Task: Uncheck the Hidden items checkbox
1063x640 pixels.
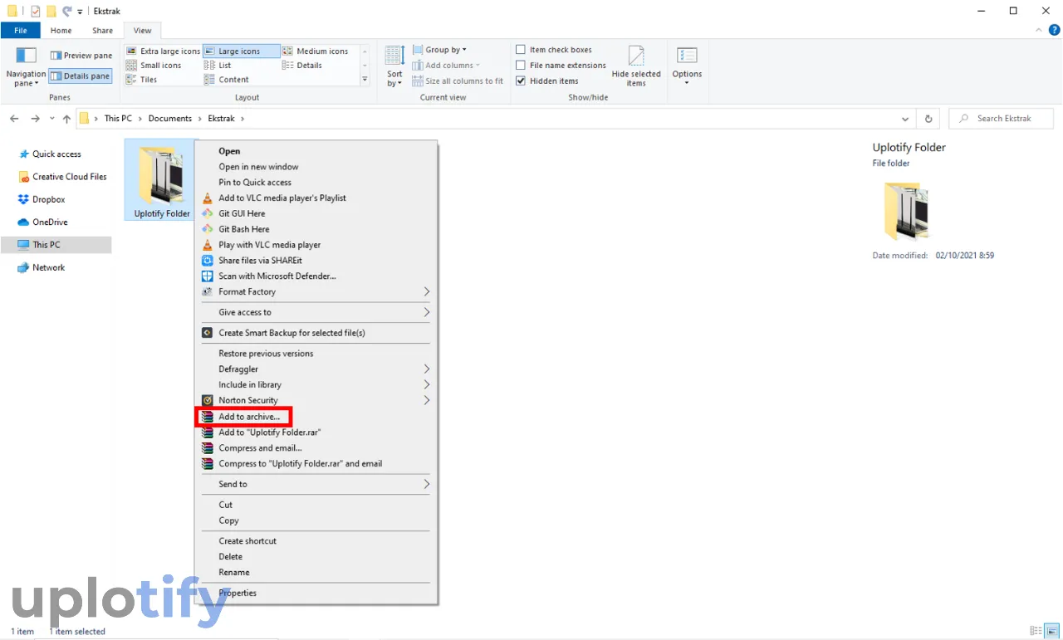Action: (x=521, y=81)
